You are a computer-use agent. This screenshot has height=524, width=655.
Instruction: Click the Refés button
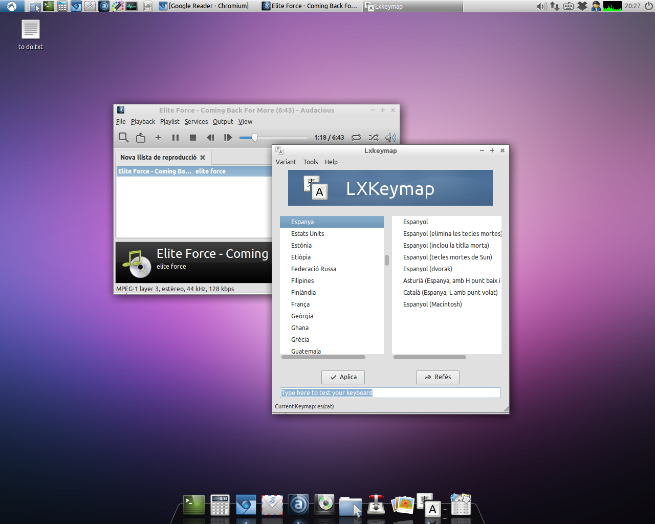pos(438,377)
